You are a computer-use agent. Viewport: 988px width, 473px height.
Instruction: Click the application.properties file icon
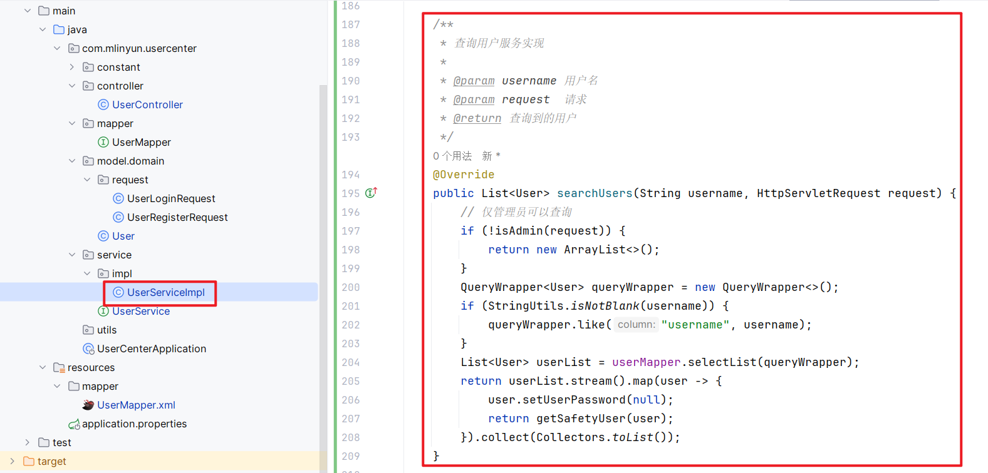point(74,424)
